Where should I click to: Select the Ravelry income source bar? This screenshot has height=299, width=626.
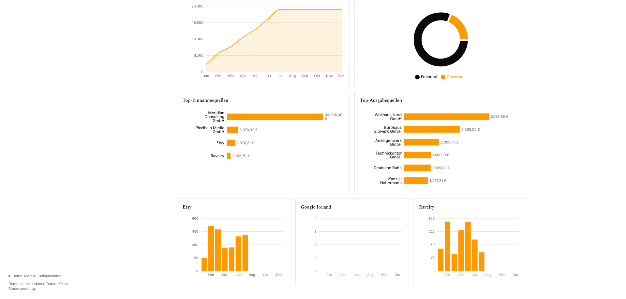click(229, 156)
